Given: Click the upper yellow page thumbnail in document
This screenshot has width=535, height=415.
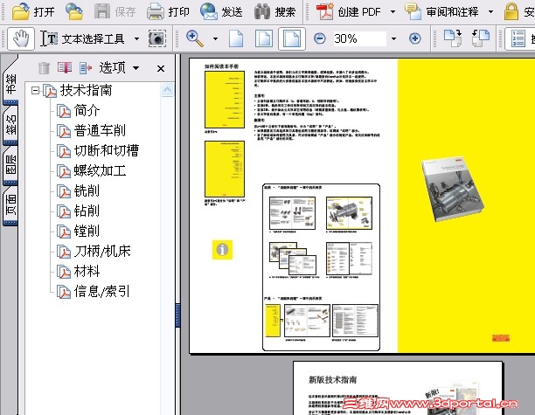Looking at the screenshot, I should coord(225,100).
